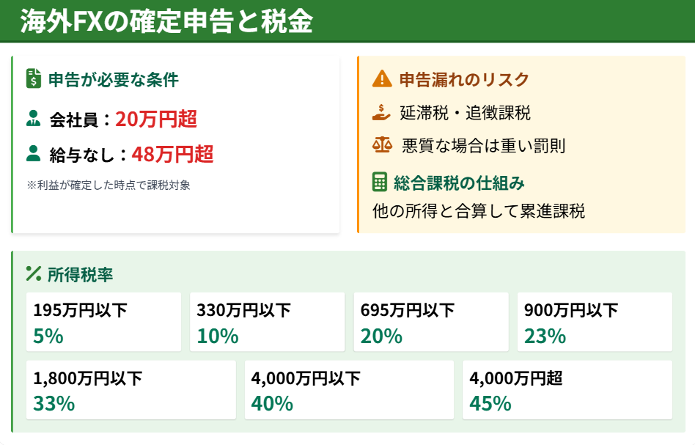Image resolution: width=695 pixels, height=445 pixels.
Task: Click the hand holding dollar icon beside 延滞税
Action: point(381,112)
